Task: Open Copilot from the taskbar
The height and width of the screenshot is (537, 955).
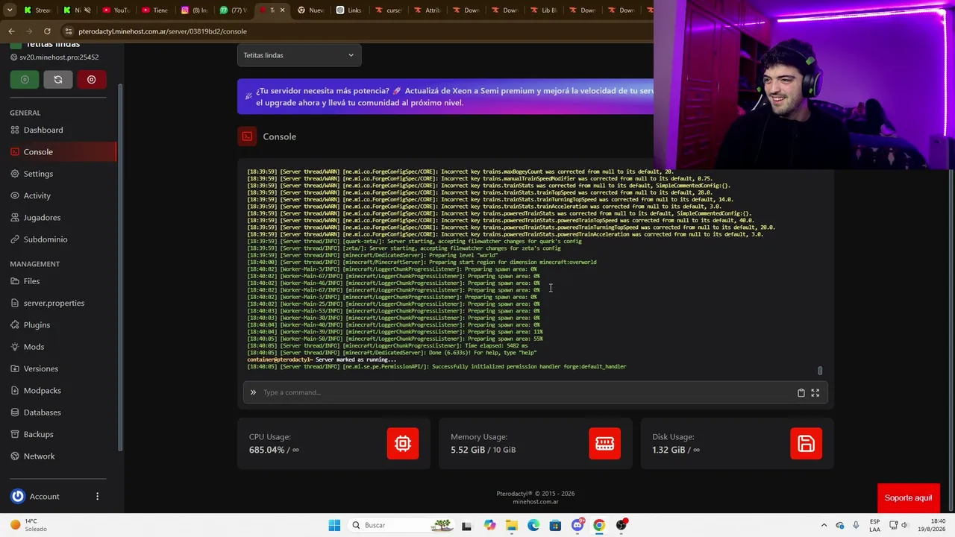Action: tap(489, 525)
